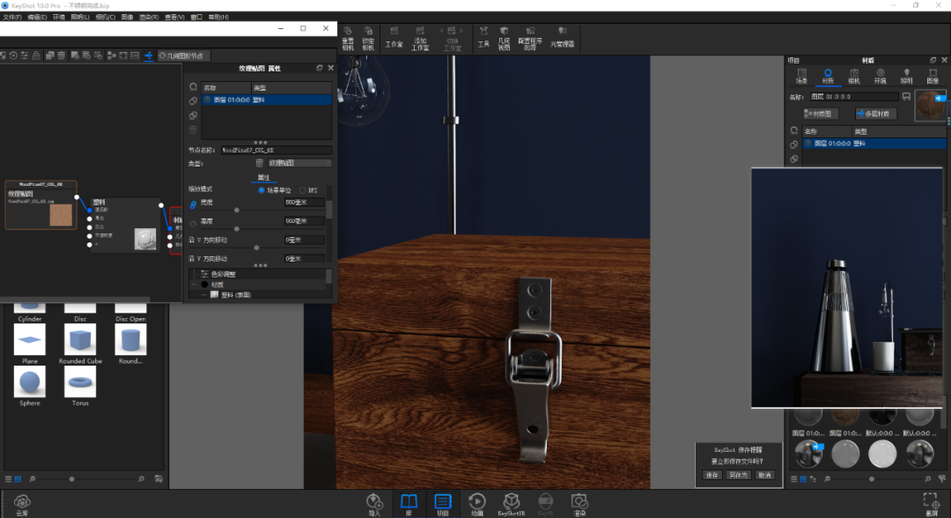Open the 窗口 menu
The height and width of the screenshot is (518, 951).
point(196,17)
